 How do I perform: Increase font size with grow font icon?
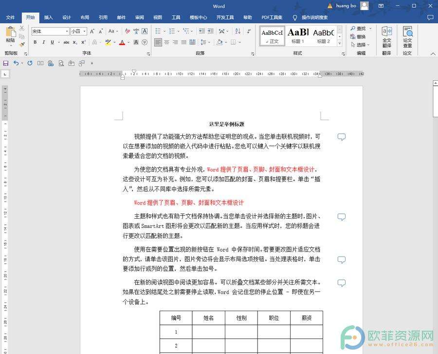coord(92,31)
